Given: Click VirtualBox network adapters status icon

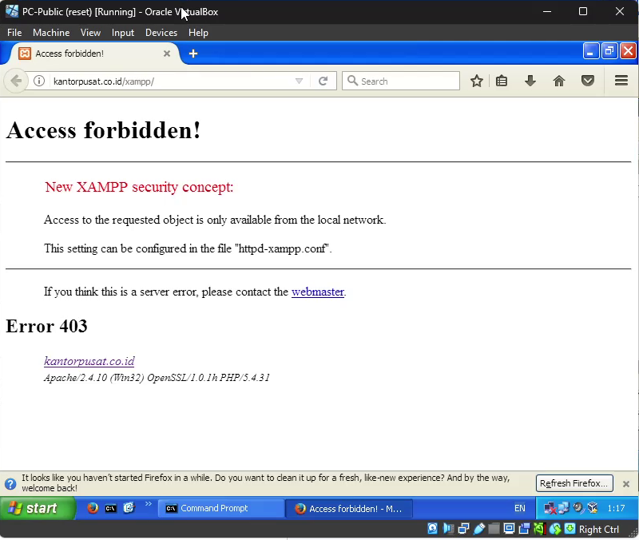Looking at the screenshot, I should (463, 529).
